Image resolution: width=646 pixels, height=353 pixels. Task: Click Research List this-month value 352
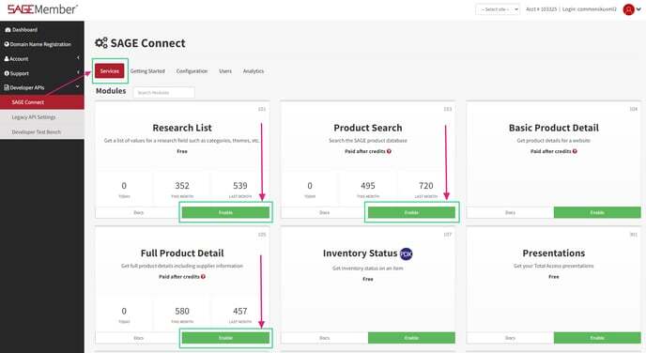click(182, 186)
